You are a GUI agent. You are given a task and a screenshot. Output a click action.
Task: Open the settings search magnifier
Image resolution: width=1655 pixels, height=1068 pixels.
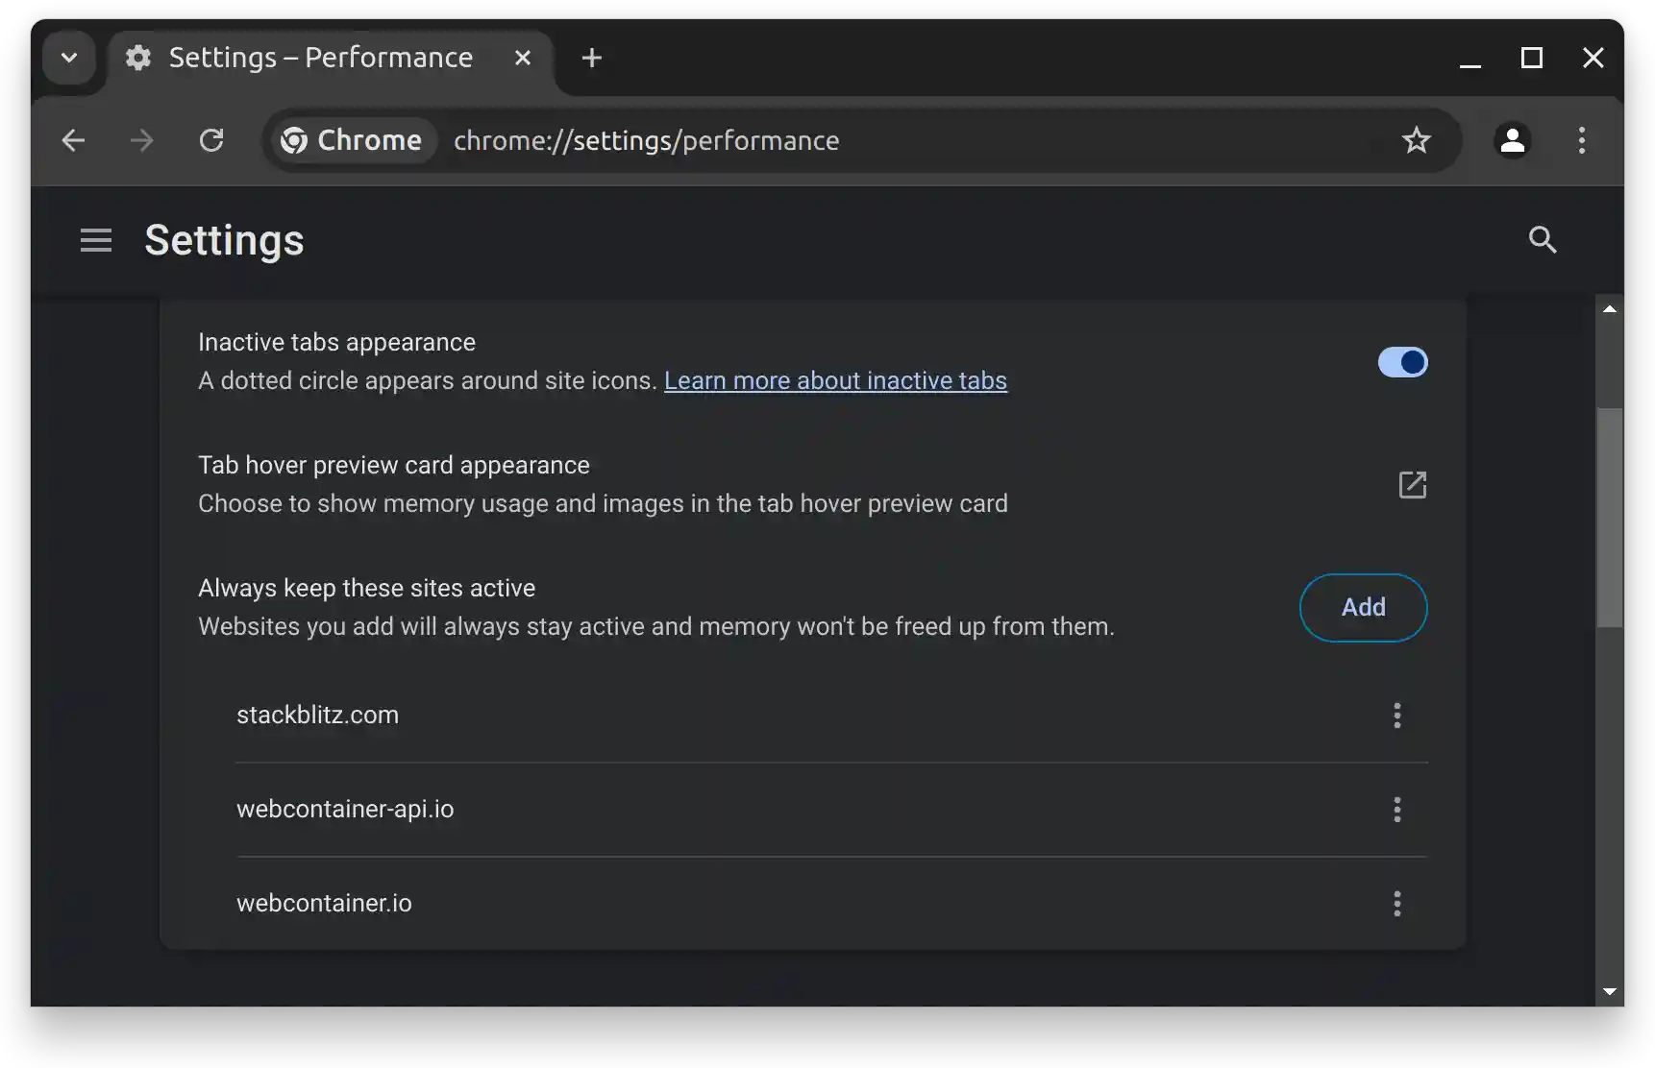(x=1542, y=239)
